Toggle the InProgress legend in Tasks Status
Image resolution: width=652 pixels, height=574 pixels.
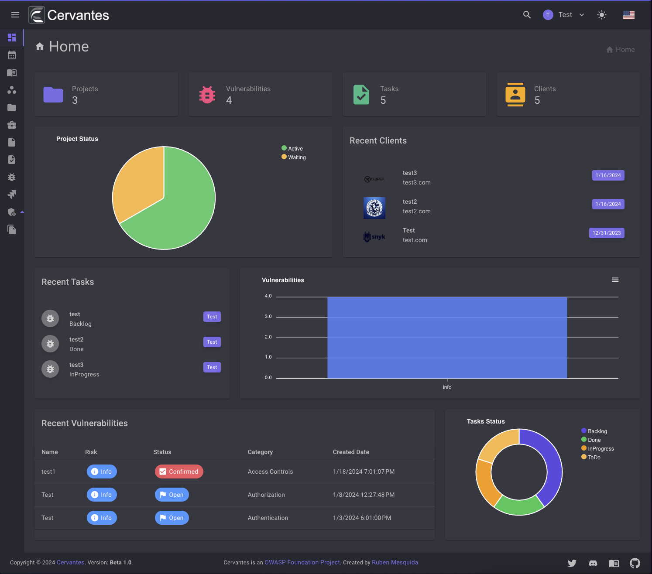597,448
